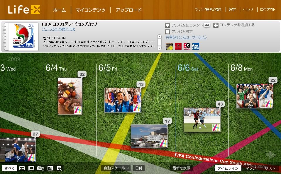The width and height of the screenshot is (281, 174).
Task: Click the description scrollbar thumb
Action: 159,42
